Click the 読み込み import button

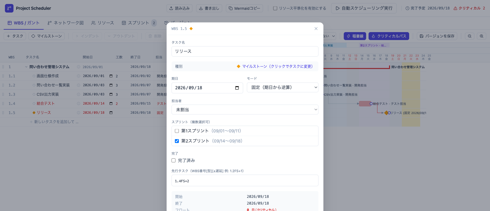179,8
